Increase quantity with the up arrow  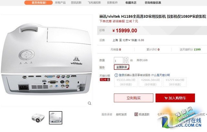126,59
